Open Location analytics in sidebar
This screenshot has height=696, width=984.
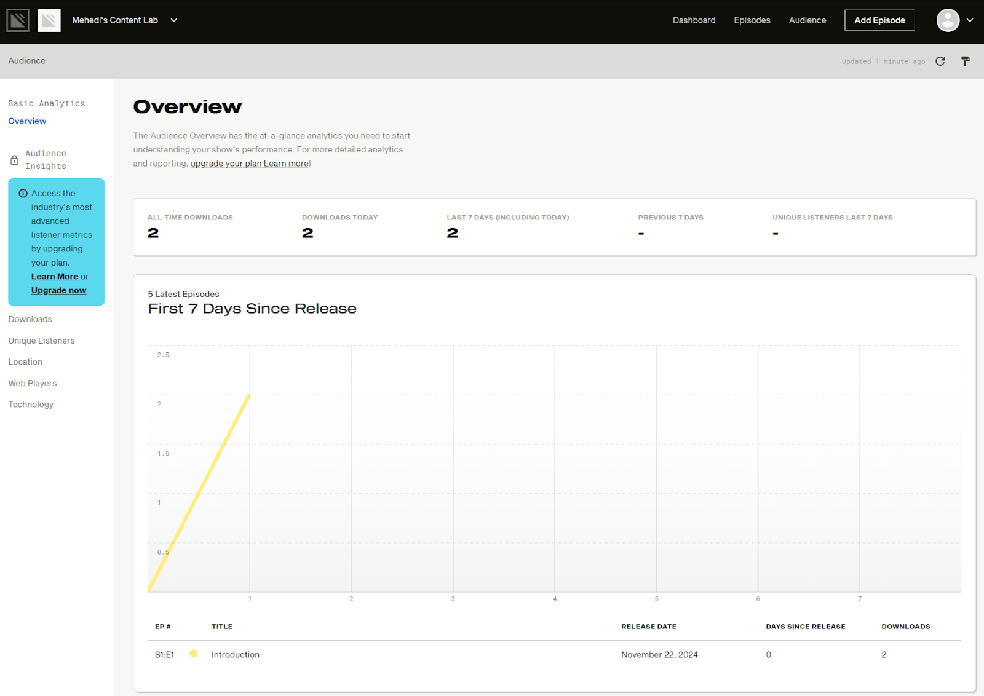[x=25, y=362]
